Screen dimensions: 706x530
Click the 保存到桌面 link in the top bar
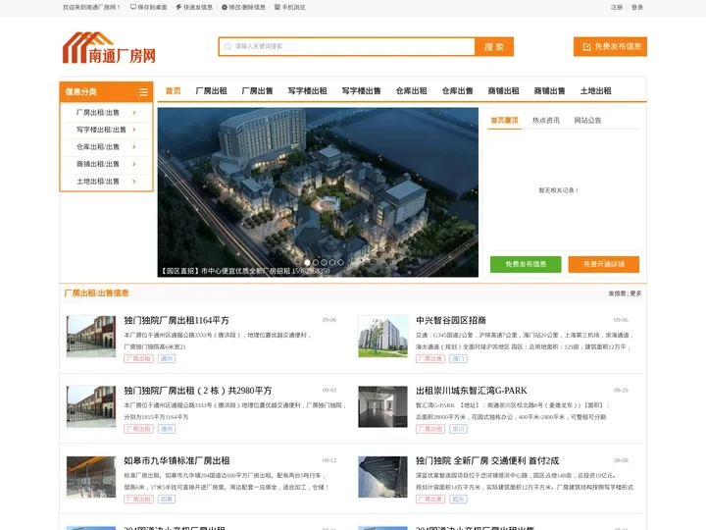149,7
